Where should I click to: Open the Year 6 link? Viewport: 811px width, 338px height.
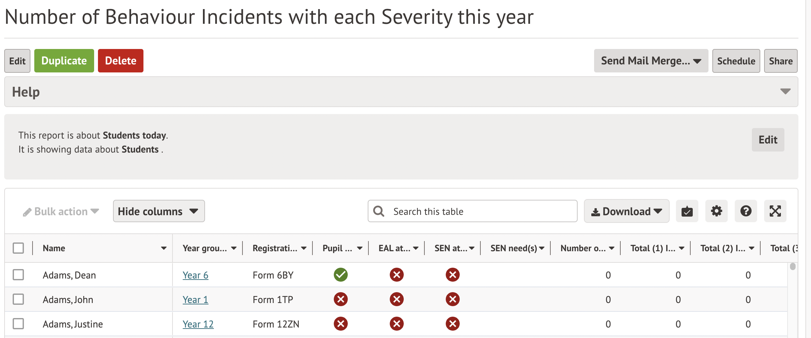195,275
